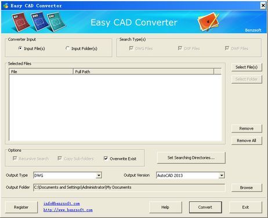Click the Remove button

pos(247,128)
